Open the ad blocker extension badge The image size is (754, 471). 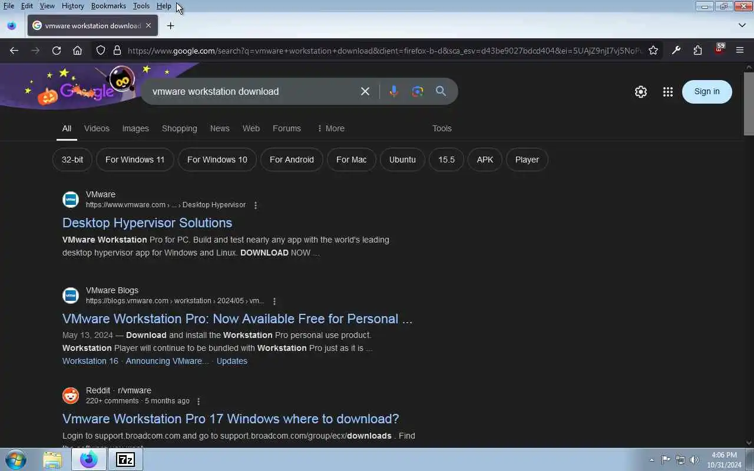click(719, 49)
